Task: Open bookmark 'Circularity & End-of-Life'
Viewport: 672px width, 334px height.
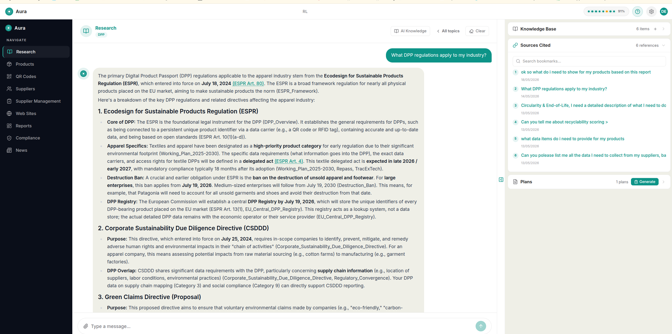Action: (593, 105)
